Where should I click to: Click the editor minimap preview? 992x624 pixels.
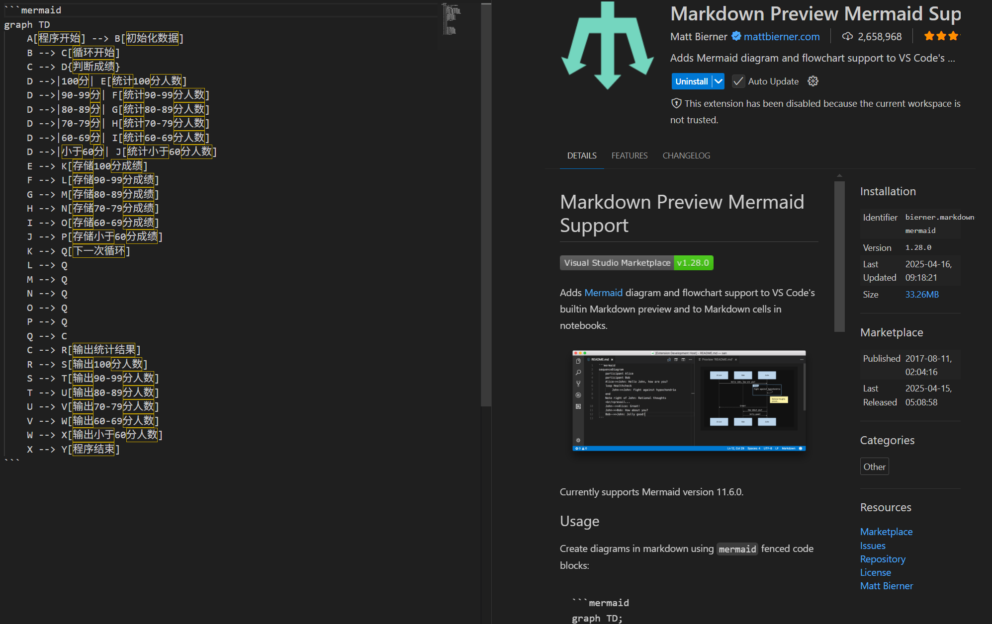451,20
